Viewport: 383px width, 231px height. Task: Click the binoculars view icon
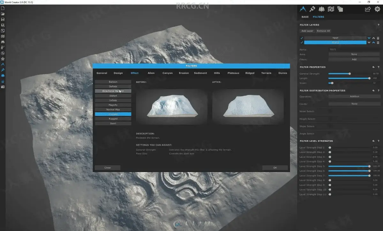coord(3,42)
